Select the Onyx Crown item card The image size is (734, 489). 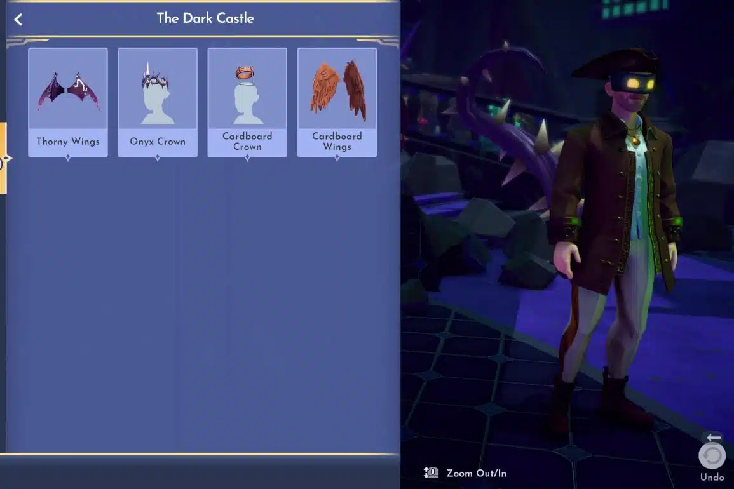158,102
